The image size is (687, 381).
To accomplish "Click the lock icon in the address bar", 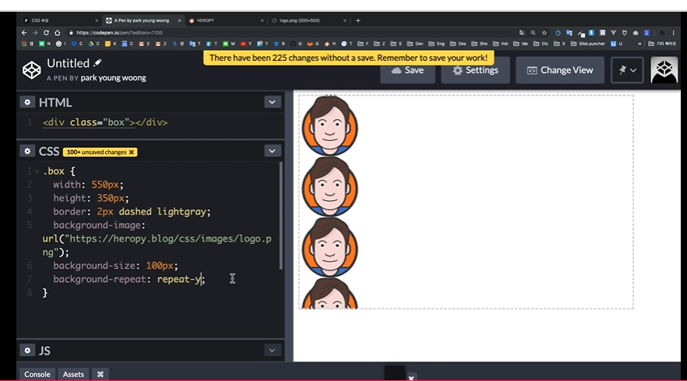I will tap(71, 33).
